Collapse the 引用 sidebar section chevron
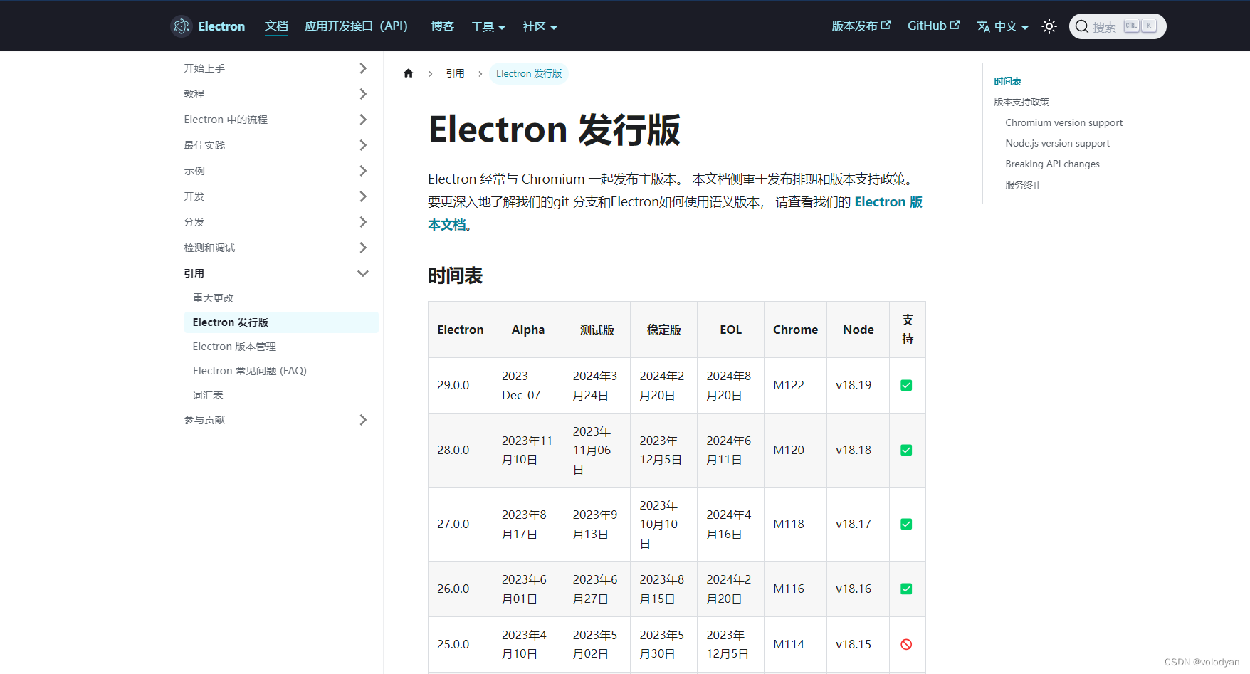1250x674 pixels. (363, 273)
